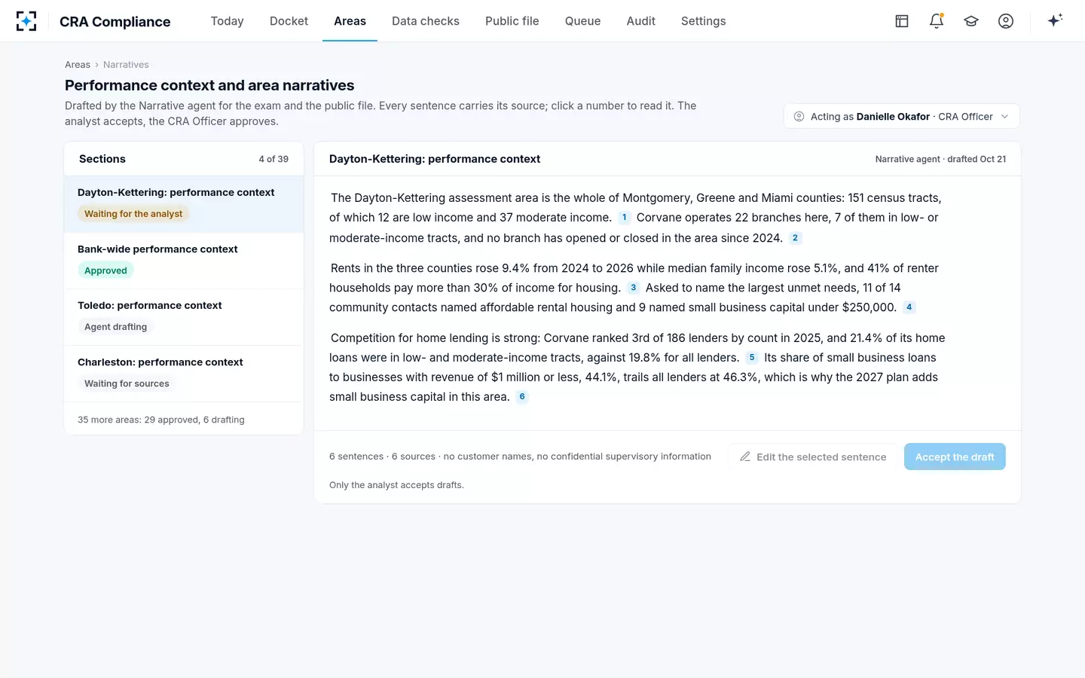Click the Waiting for the analyst badge
The height and width of the screenshot is (678, 1085).
coord(133,214)
